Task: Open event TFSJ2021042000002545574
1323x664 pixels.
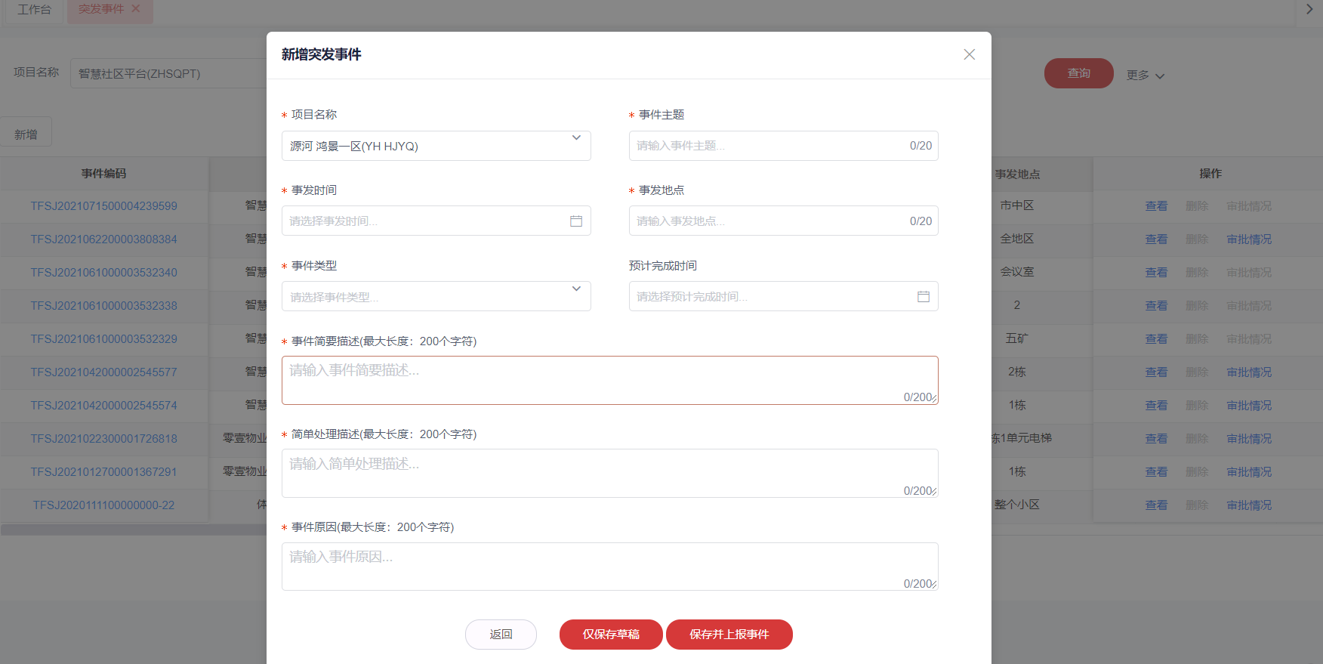Action: point(104,406)
